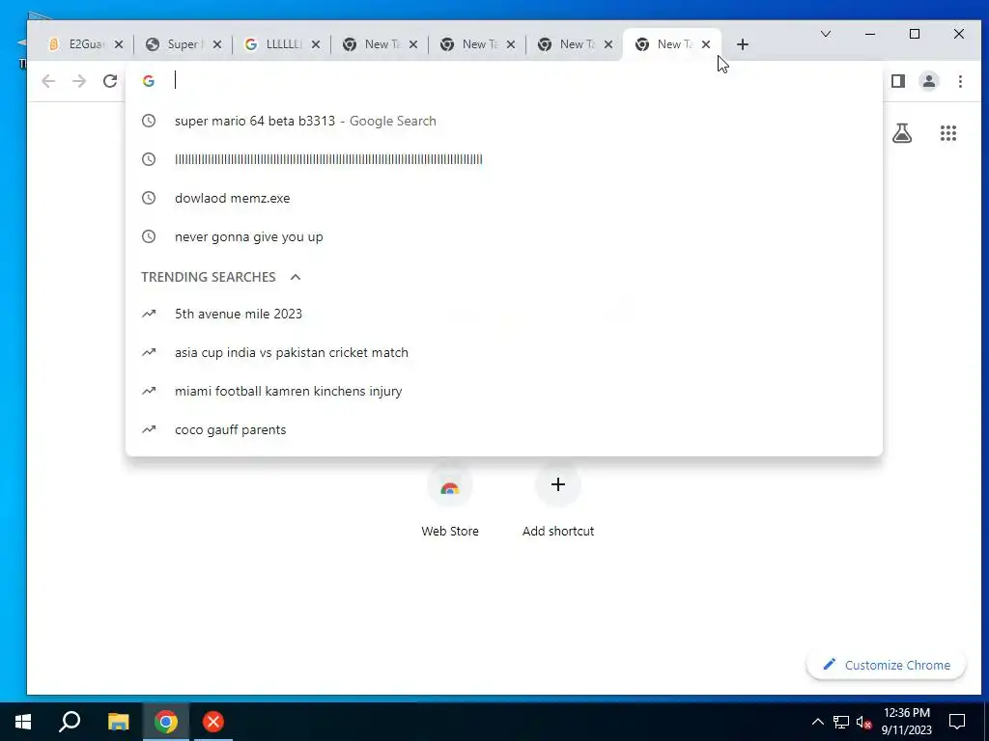Select 'coco gauff parents' trending search
Viewport: 989px width, 741px height.
pyautogui.click(x=504, y=429)
